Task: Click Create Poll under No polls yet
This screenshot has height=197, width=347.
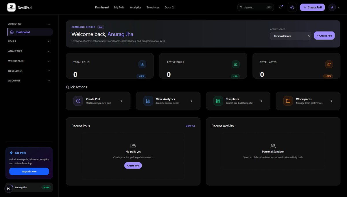Action: [x=133, y=166]
